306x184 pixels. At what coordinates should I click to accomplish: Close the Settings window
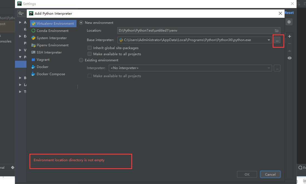[x=292, y=4]
